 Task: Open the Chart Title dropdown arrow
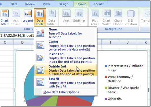pos(8,24)
